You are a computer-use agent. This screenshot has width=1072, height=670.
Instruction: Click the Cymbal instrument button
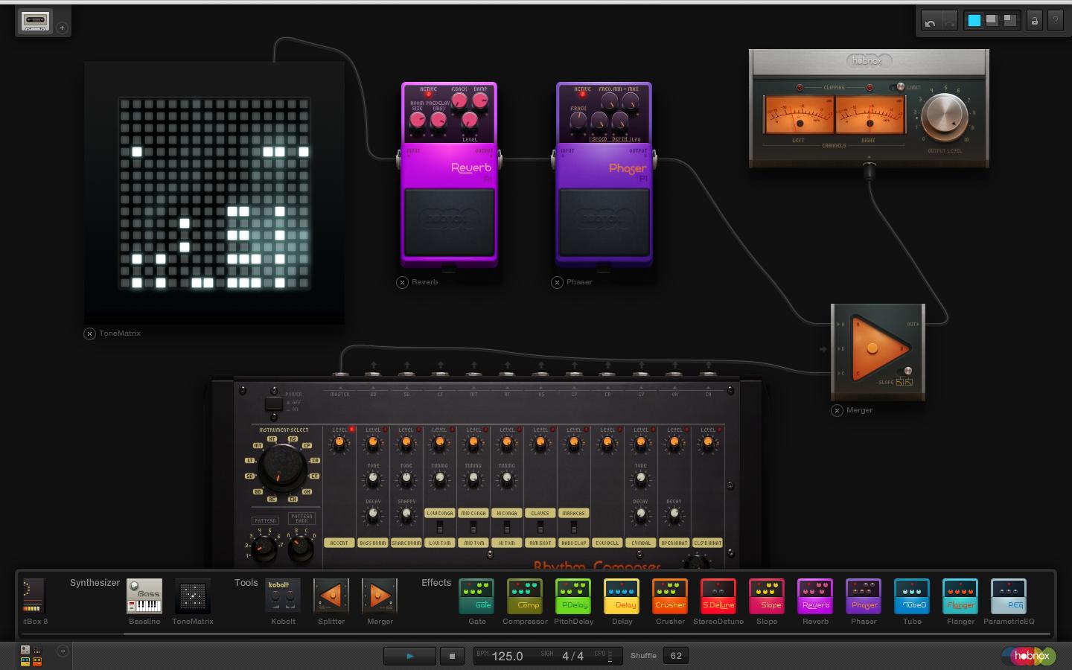click(641, 543)
